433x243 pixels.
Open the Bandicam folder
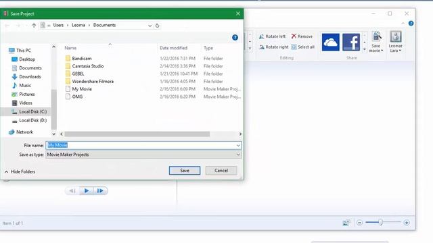tap(82, 59)
